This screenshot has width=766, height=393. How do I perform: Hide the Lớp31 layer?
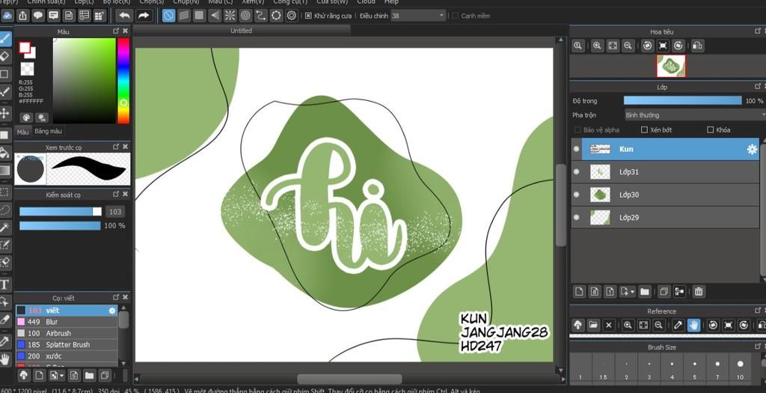(x=577, y=171)
